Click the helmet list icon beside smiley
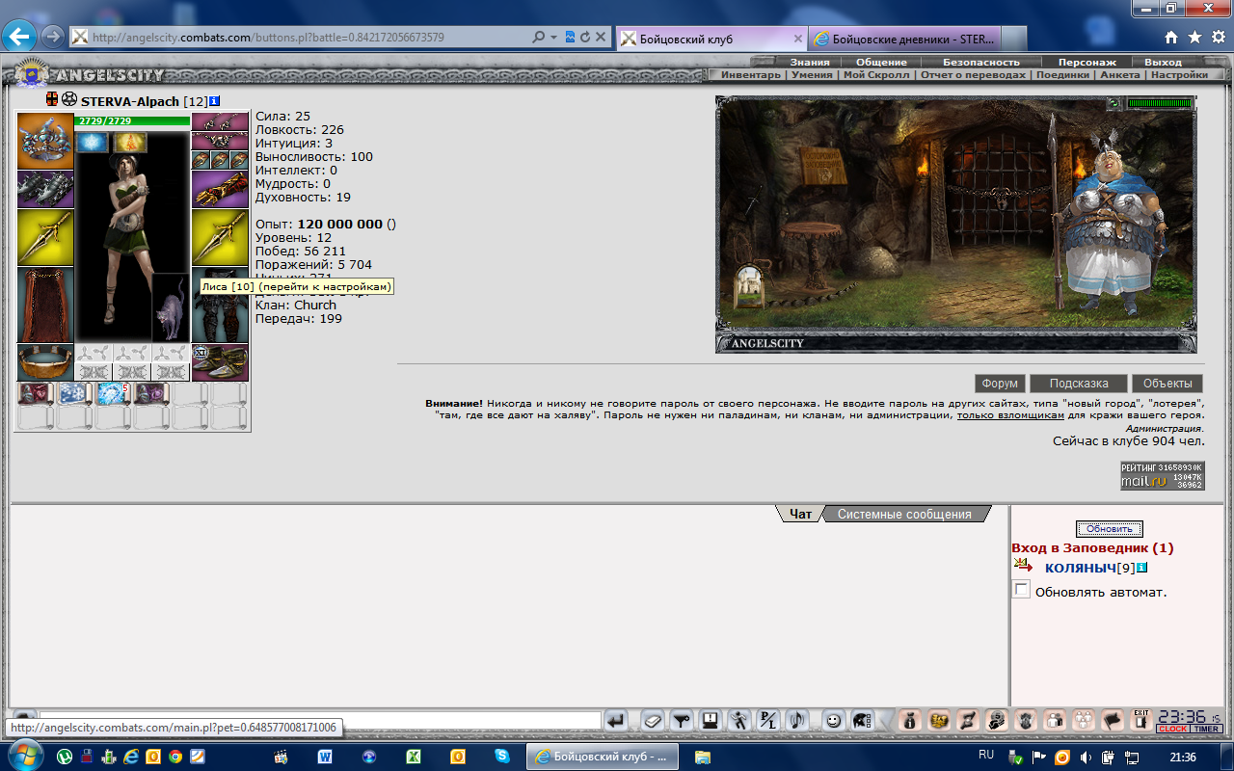 (x=862, y=719)
